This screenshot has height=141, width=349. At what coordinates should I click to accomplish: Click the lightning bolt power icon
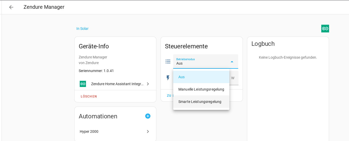(x=168, y=78)
